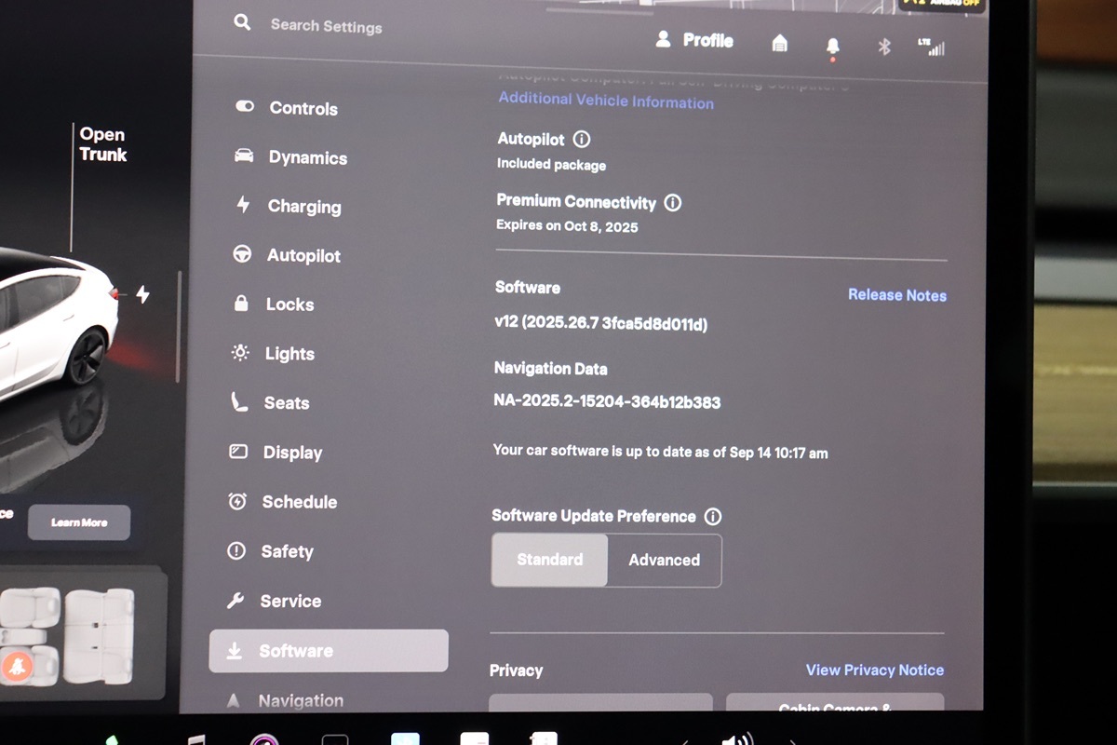Select Standard software update preference
Screen dimensions: 1117x745
coord(549,560)
